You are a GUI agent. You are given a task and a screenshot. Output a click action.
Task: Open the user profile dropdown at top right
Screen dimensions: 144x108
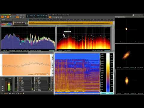point(138,15)
